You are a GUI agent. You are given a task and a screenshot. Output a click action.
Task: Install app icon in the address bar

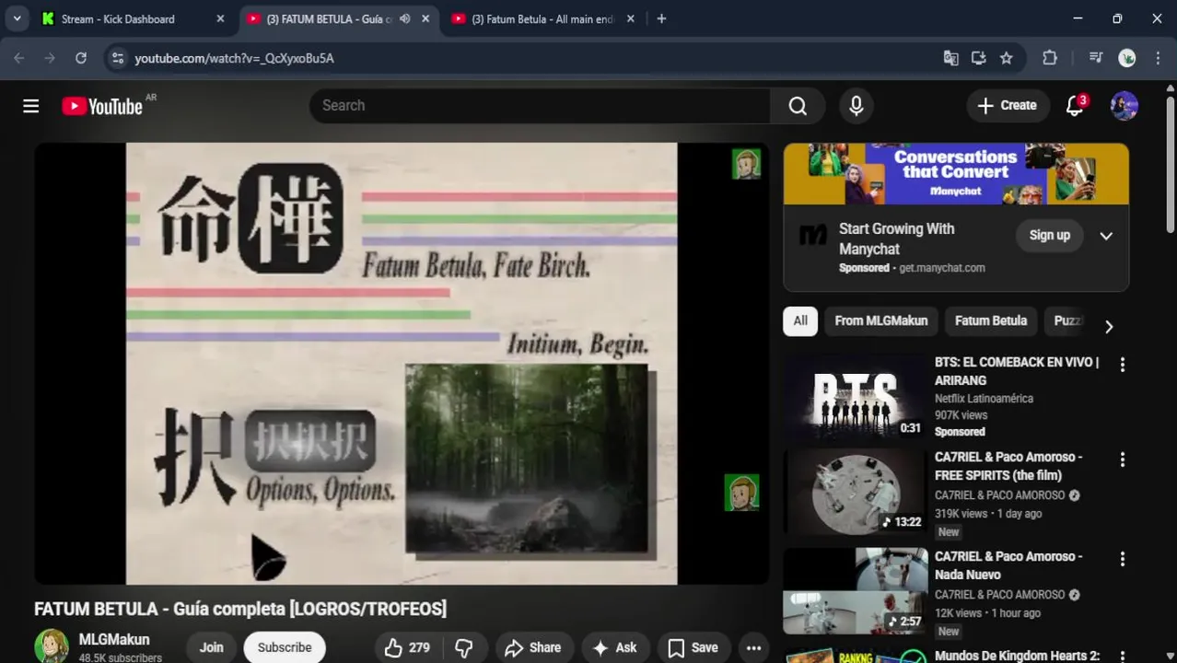click(x=978, y=58)
